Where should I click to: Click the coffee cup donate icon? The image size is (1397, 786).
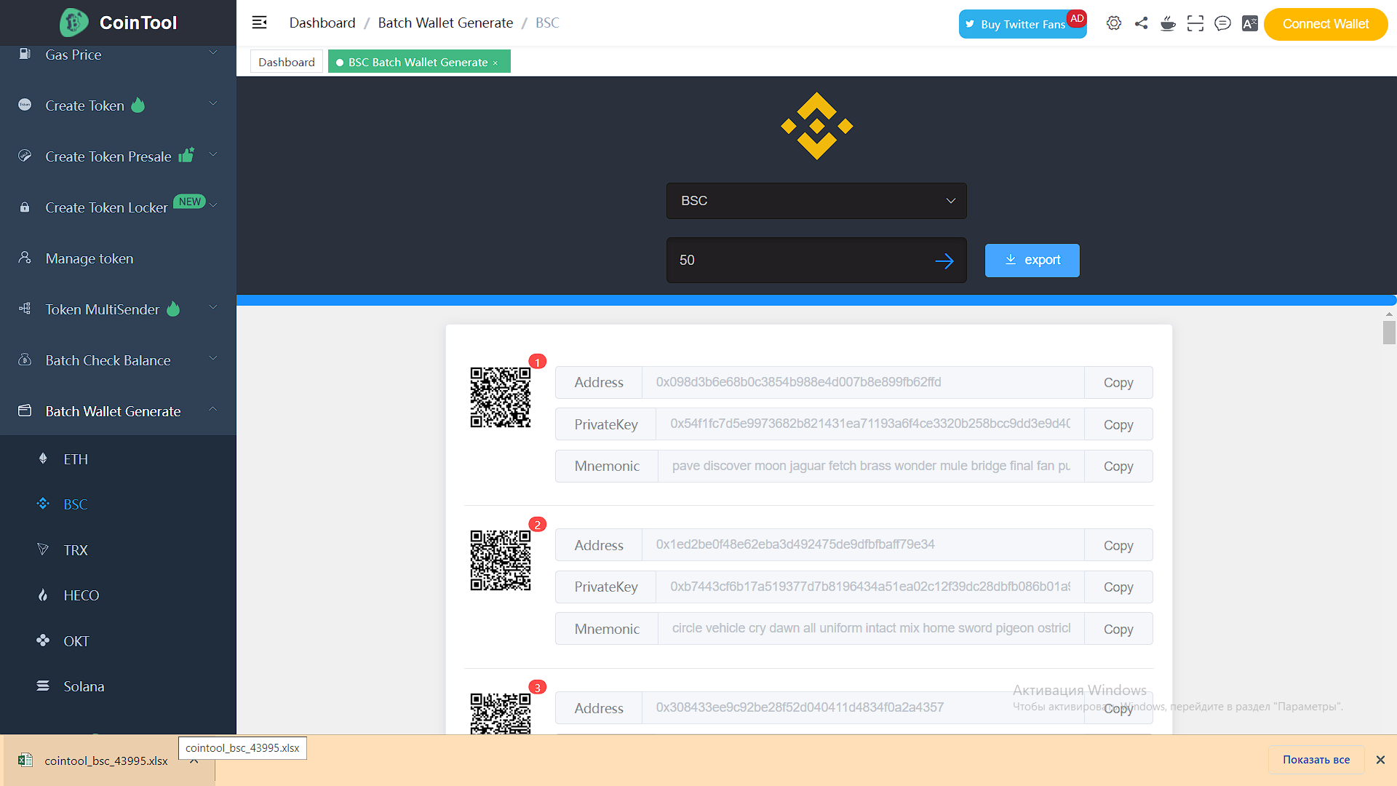(1168, 23)
